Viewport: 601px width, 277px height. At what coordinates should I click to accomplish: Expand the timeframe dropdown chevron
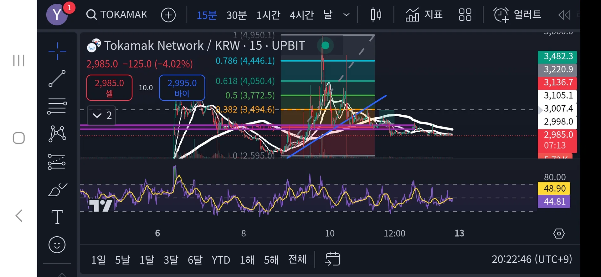[x=346, y=15]
